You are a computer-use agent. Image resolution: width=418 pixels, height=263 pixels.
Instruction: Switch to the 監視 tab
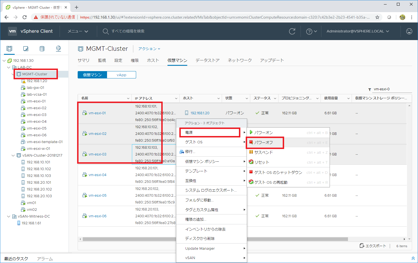point(102,60)
